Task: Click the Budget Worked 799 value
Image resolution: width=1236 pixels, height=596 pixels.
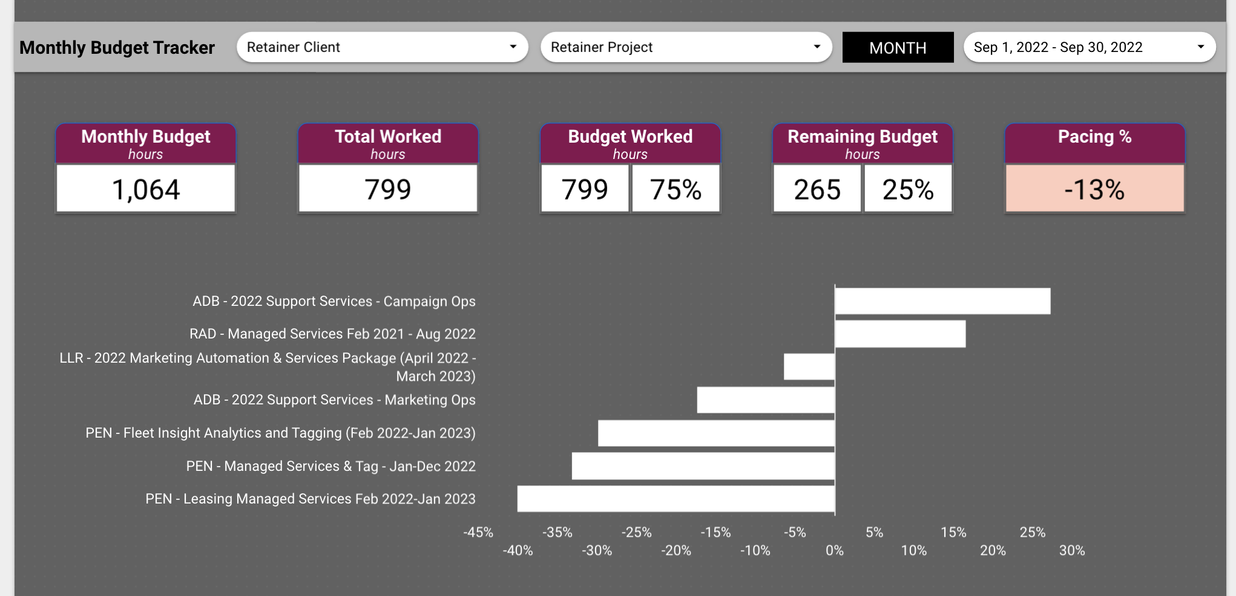Action: (x=584, y=189)
